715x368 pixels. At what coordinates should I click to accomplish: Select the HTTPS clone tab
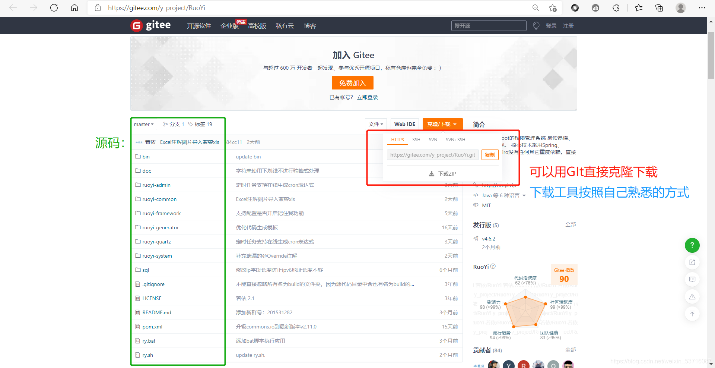[x=397, y=140]
